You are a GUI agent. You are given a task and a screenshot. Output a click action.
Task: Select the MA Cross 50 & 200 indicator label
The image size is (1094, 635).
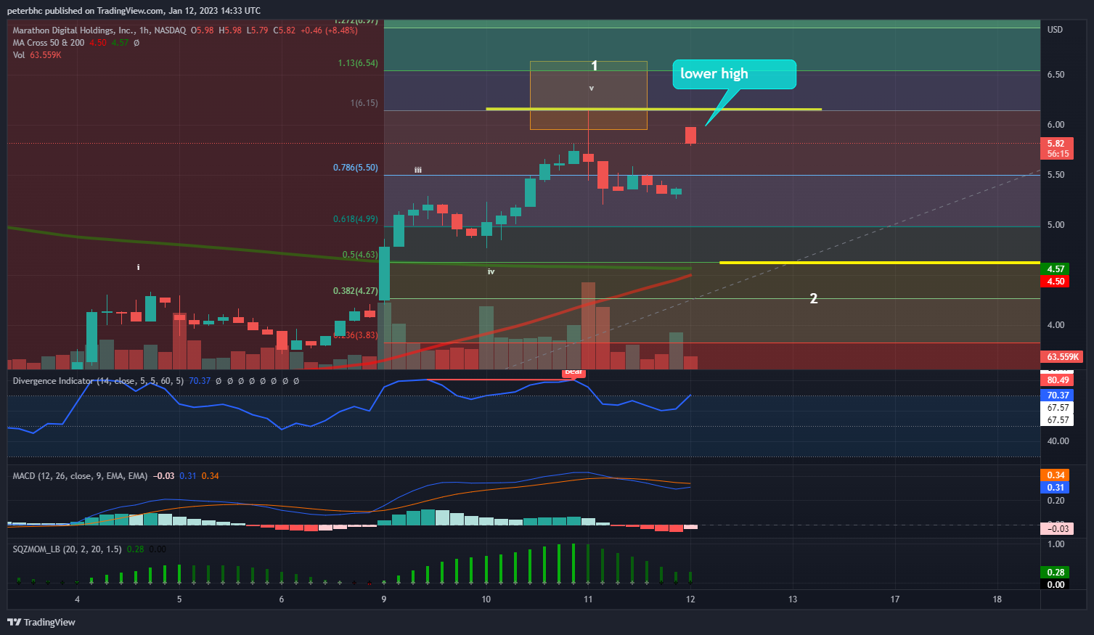[49, 43]
